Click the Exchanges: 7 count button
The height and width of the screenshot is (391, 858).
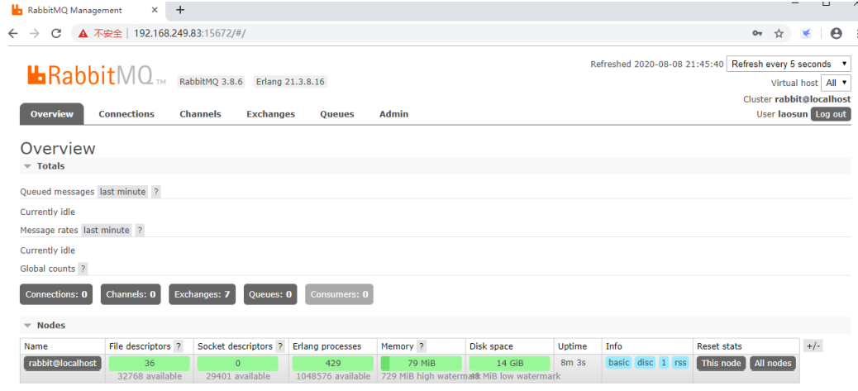coord(202,294)
